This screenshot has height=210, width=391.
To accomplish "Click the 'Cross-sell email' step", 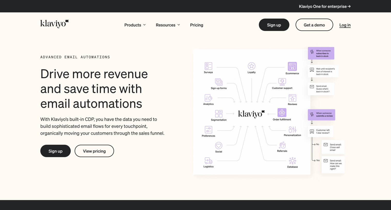I will click(333, 147).
